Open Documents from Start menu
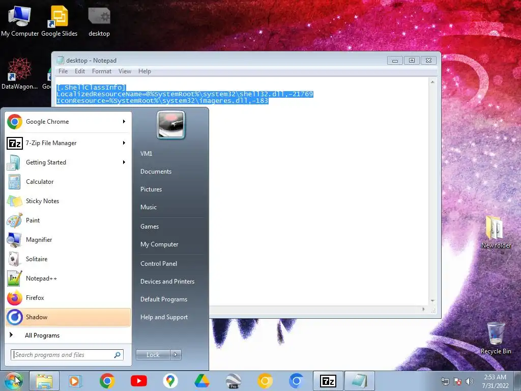521x391 pixels. tap(156, 172)
